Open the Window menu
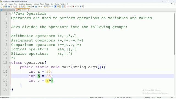 (63, 4)
